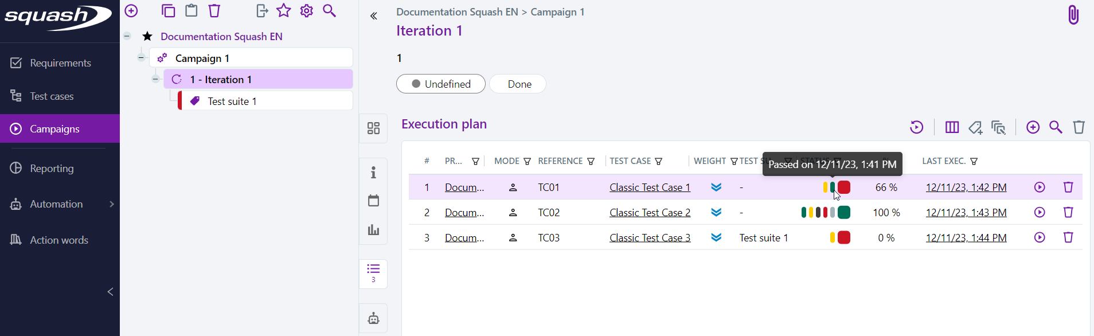
Task: Open the favorites star icon in tree toolbar
Action: [x=284, y=11]
